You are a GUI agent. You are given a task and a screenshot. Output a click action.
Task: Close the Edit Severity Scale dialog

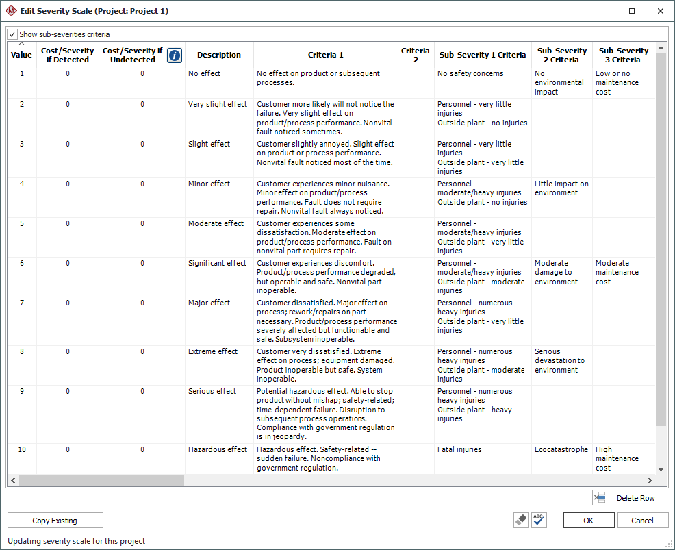pos(660,11)
